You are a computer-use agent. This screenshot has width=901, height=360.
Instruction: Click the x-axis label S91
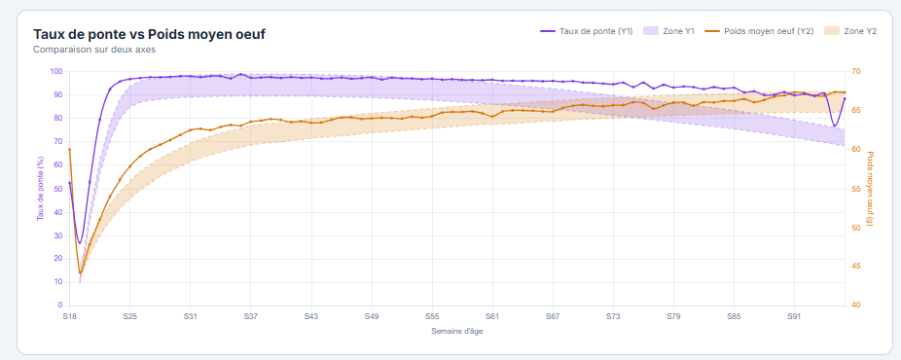click(794, 316)
